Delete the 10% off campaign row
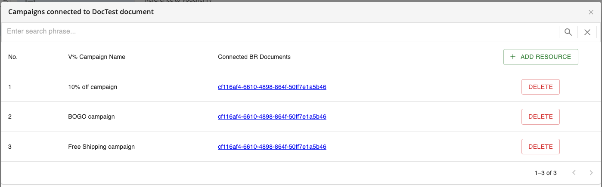Image resolution: width=602 pixels, height=187 pixels. tap(540, 87)
